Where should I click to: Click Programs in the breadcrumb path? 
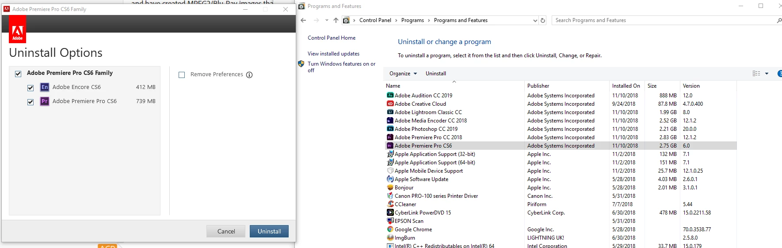click(x=412, y=20)
